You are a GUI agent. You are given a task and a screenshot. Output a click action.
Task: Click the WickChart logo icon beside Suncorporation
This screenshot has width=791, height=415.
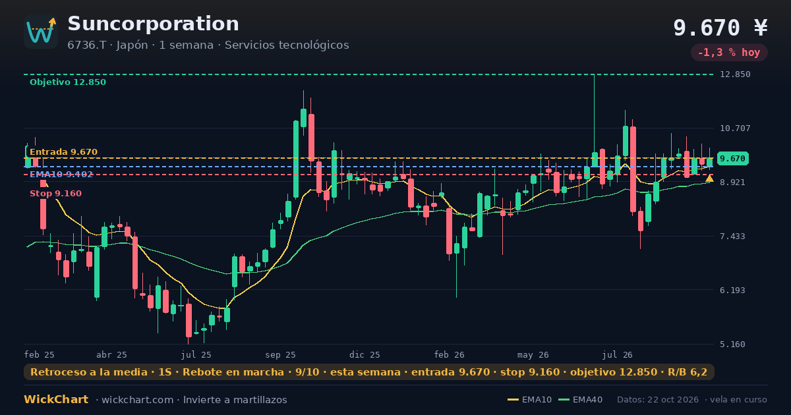[41, 32]
